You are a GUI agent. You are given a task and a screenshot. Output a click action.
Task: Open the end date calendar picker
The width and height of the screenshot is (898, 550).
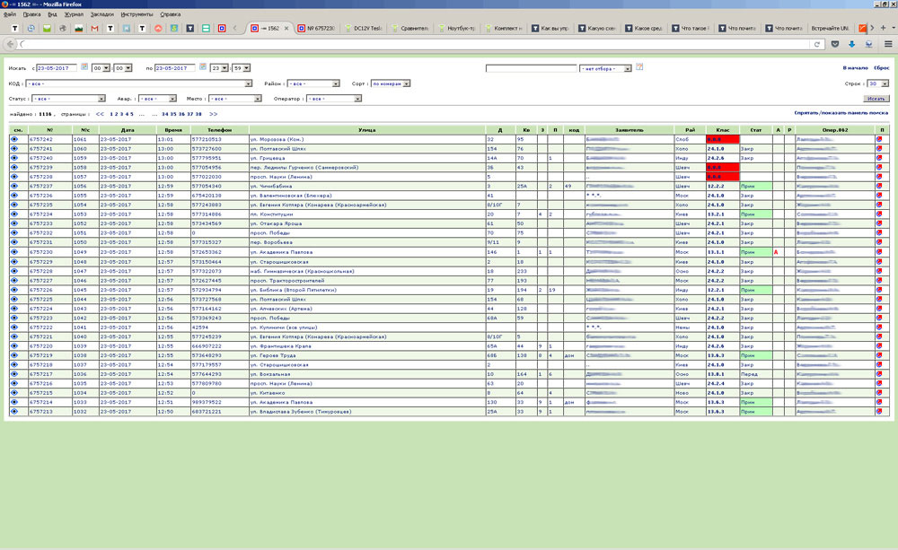(x=203, y=67)
